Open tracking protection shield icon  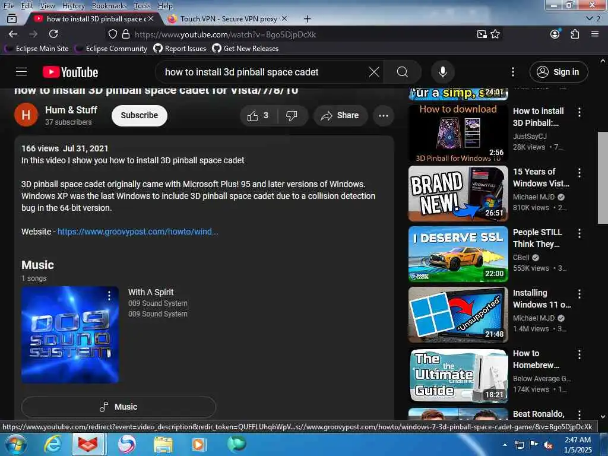[x=112, y=34]
